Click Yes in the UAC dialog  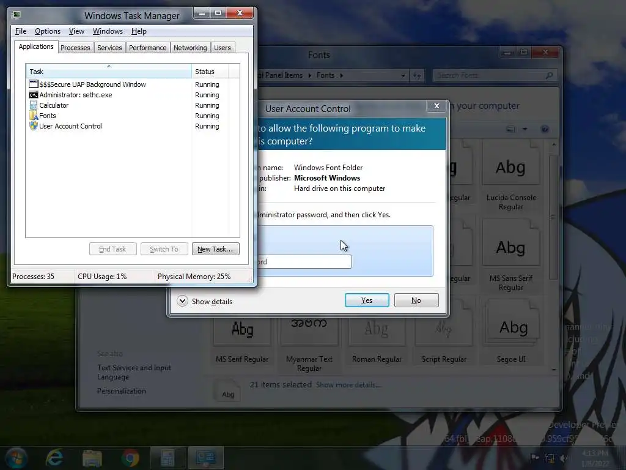[367, 300]
